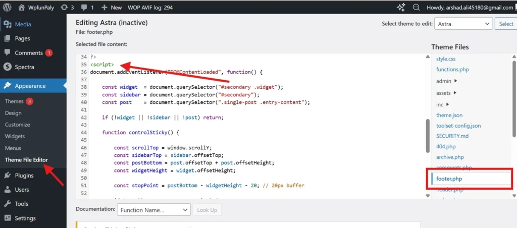Open SECURITY.md file
This screenshot has height=228, width=517.
pyautogui.click(x=452, y=136)
